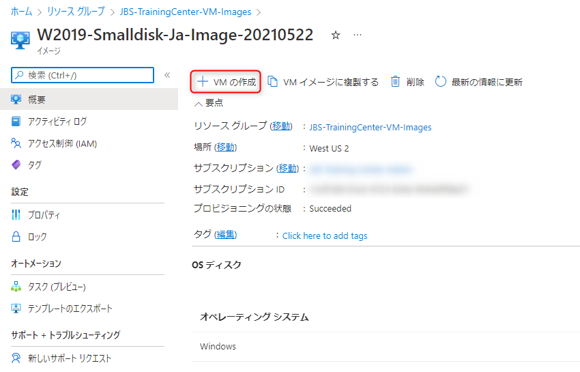Click the 削除 trash can icon
This screenshot has height=372, width=580.
(395, 81)
